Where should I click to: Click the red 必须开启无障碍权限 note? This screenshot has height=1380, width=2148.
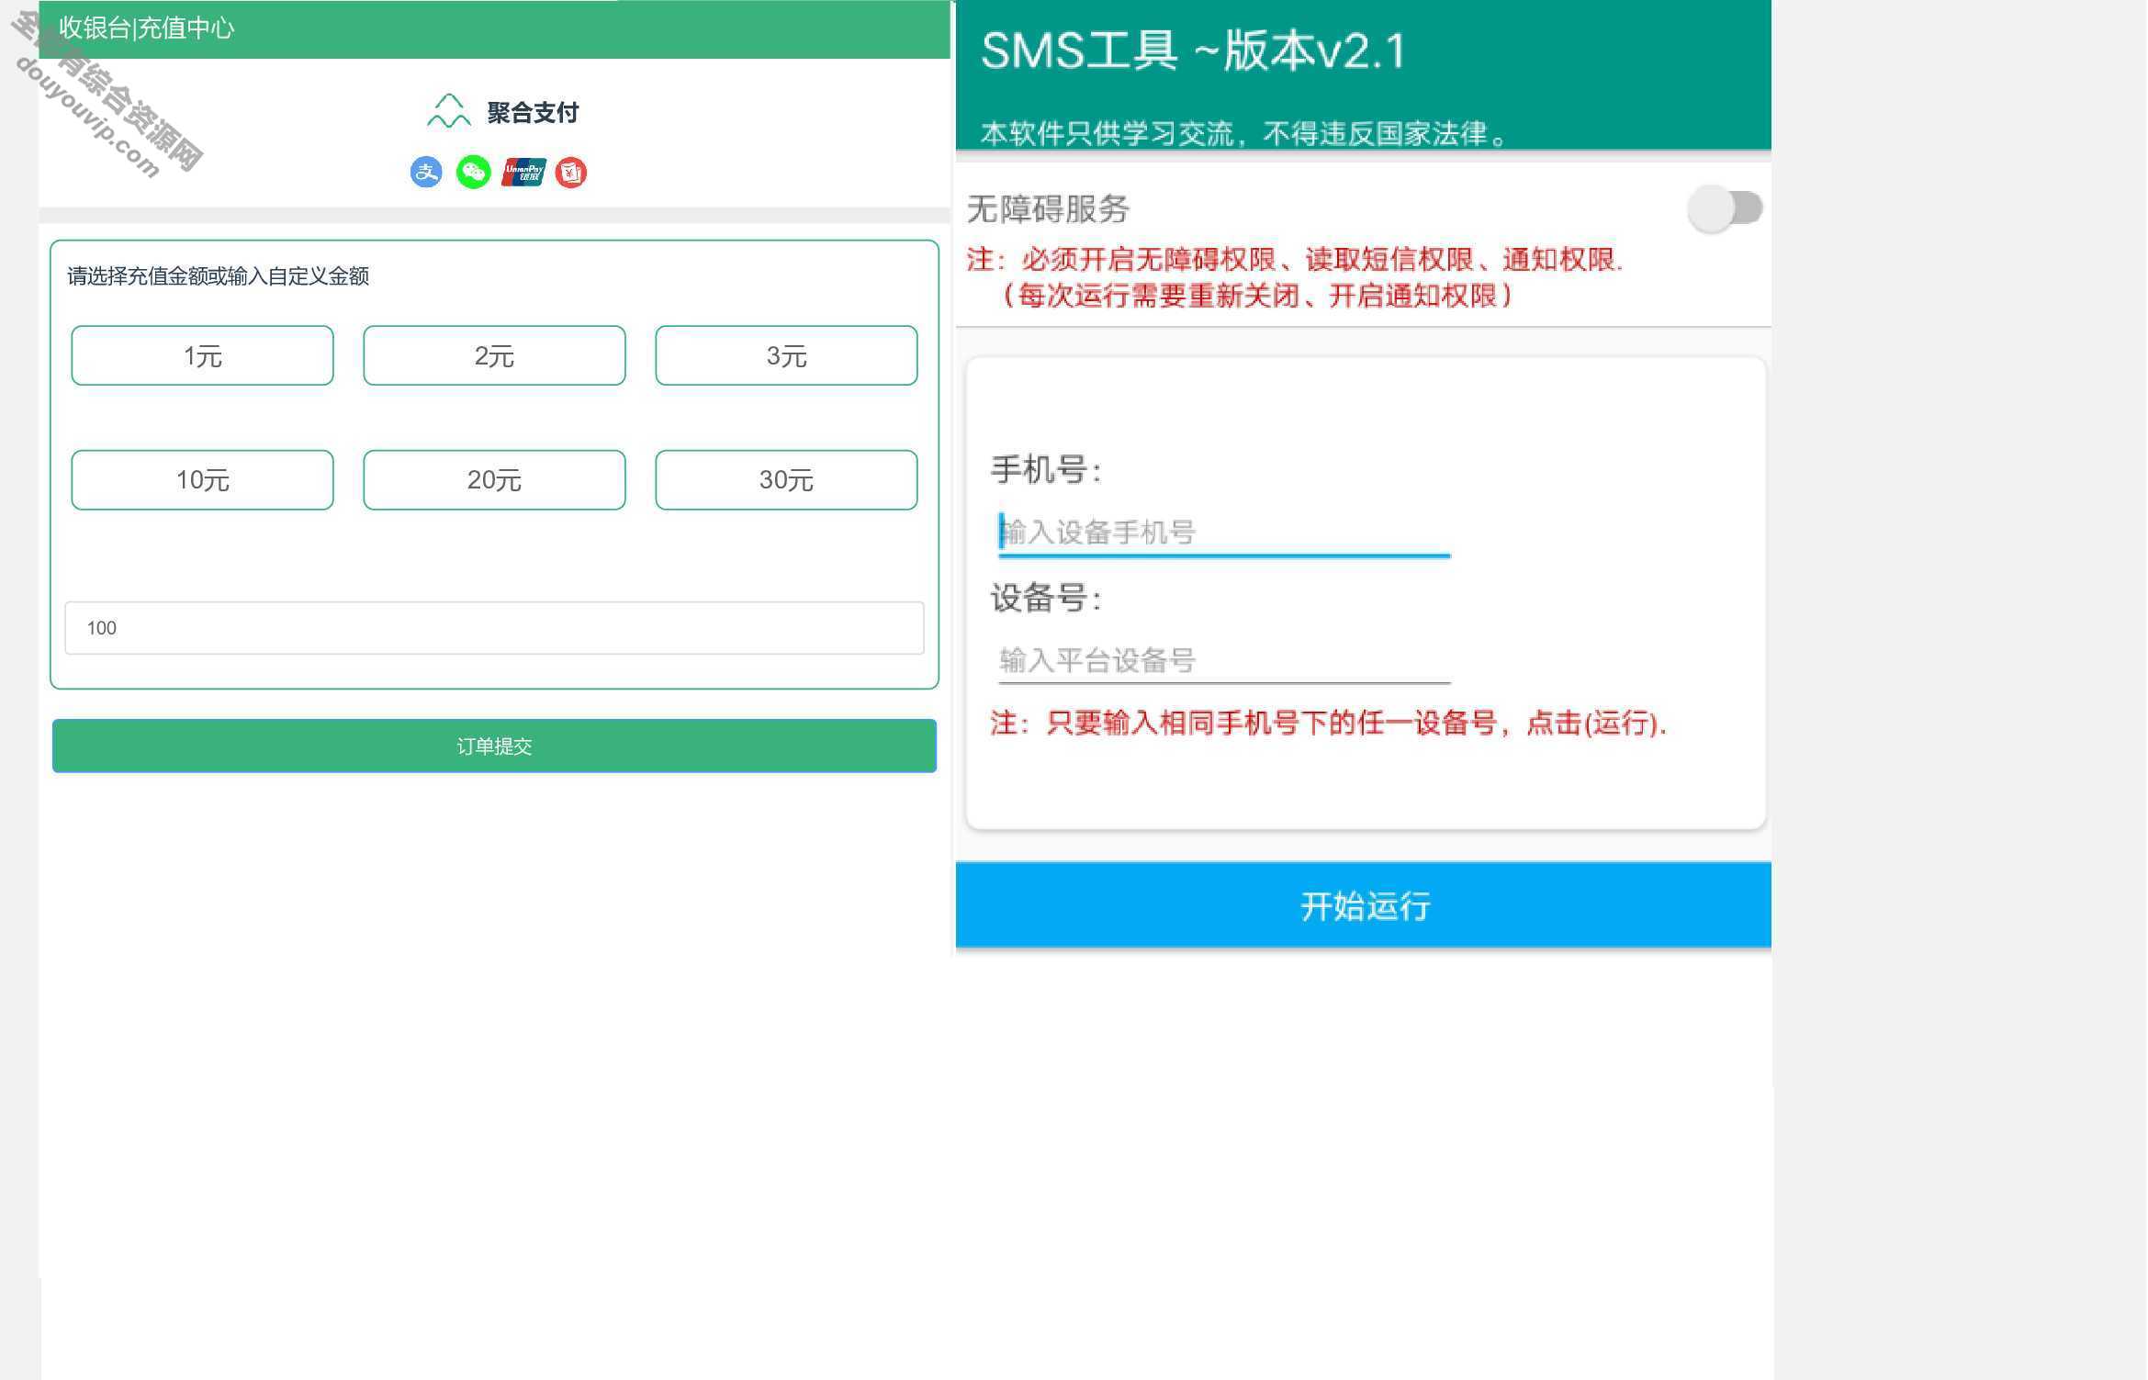click(x=1295, y=260)
